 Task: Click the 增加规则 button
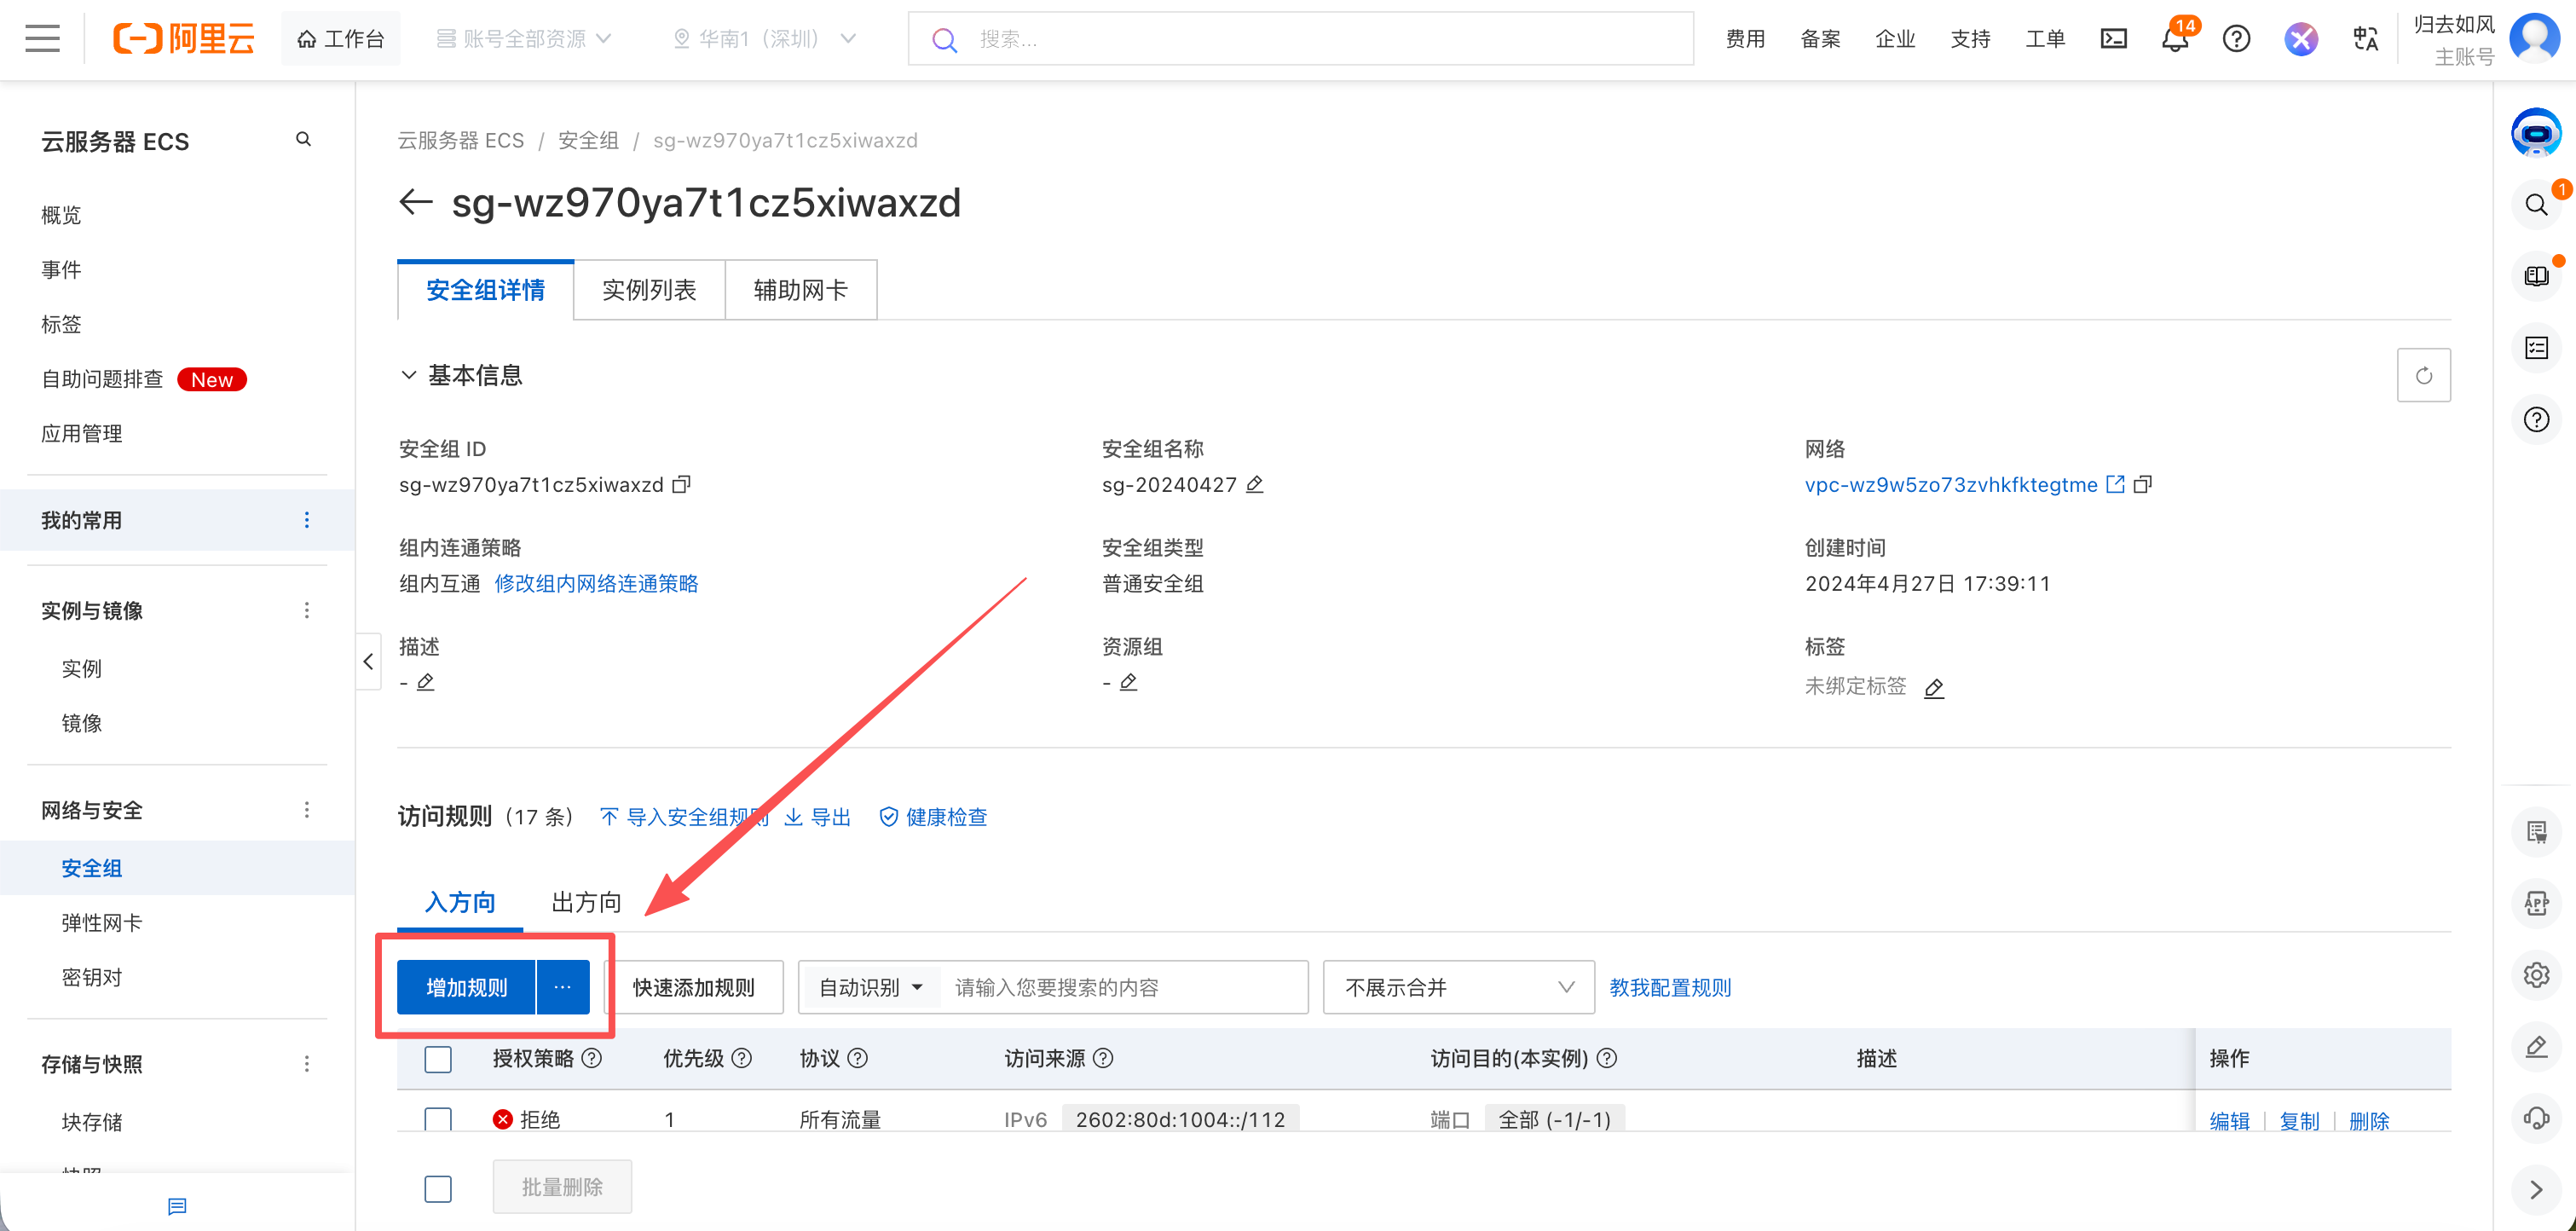pyautogui.click(x=465, y=987)
